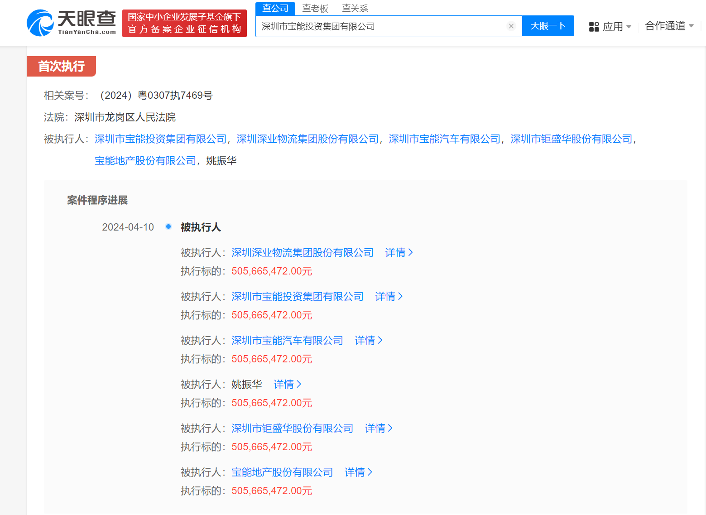
Task: Click the 天眼一下 search button
Action: [548, 26]
